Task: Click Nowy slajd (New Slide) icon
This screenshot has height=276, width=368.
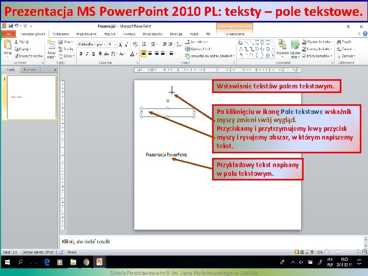Action: [51, 44]
